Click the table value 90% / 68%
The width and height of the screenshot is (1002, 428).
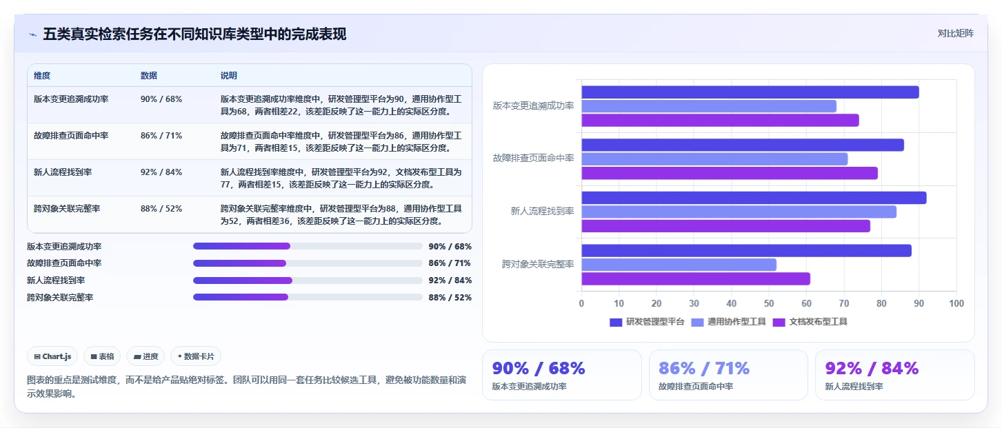[161, 99]
